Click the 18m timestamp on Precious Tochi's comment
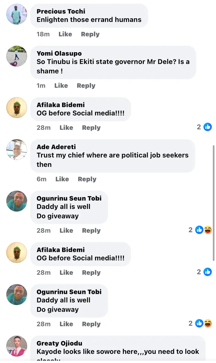 pyautogui.click(x=43, y=34)
